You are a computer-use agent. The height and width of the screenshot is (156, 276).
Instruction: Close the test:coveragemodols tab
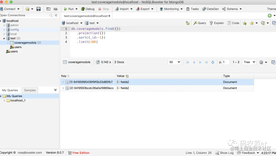(x=109, y=16)
